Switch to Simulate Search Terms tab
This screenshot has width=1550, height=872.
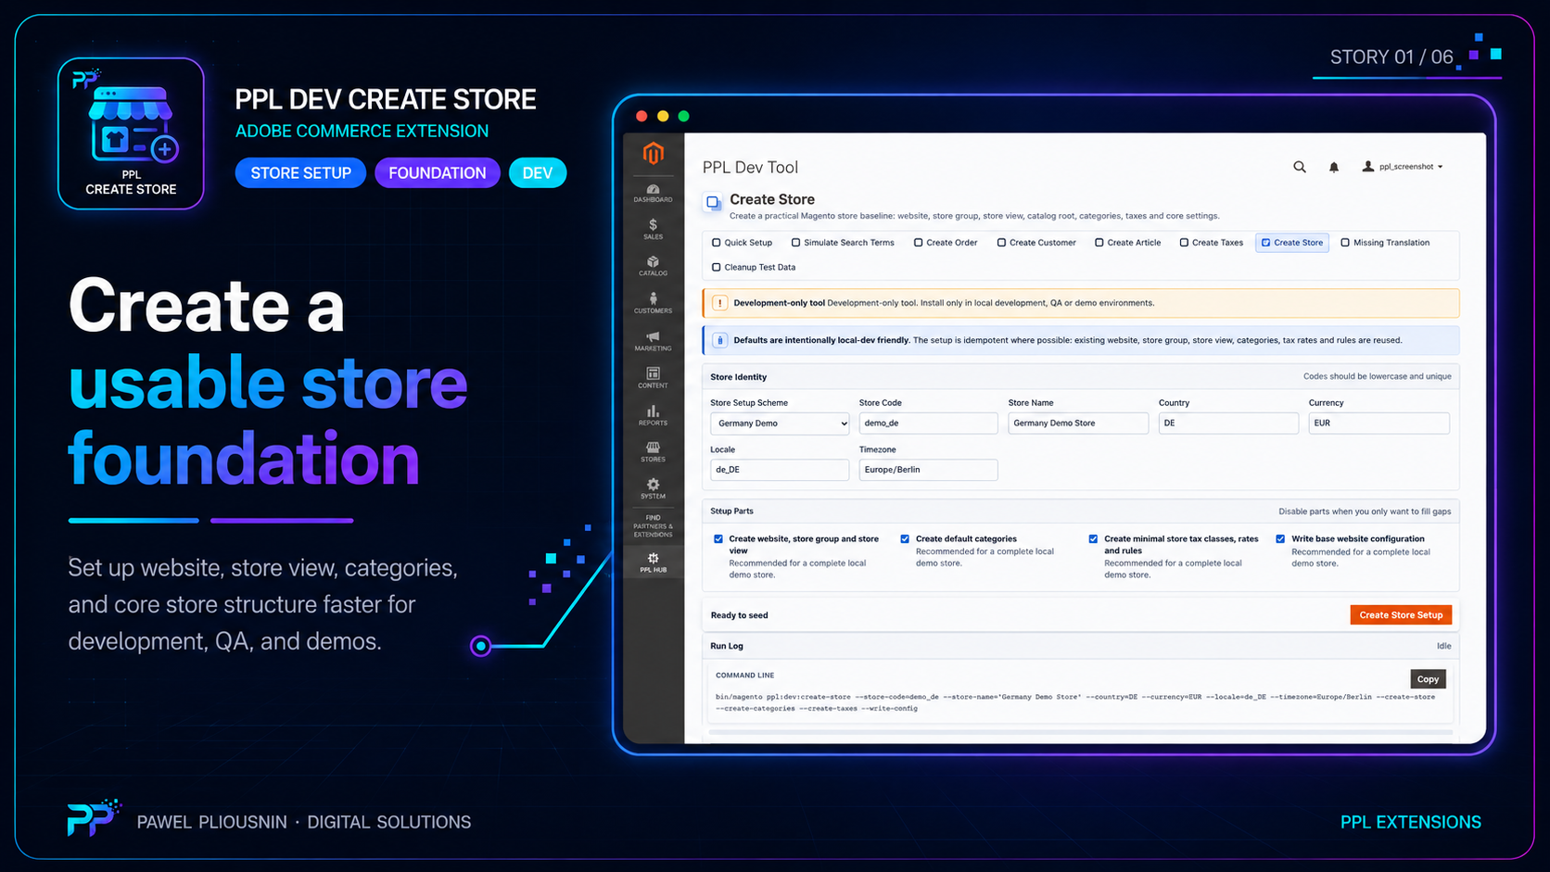pyautogui.click(x=843, y=243)
